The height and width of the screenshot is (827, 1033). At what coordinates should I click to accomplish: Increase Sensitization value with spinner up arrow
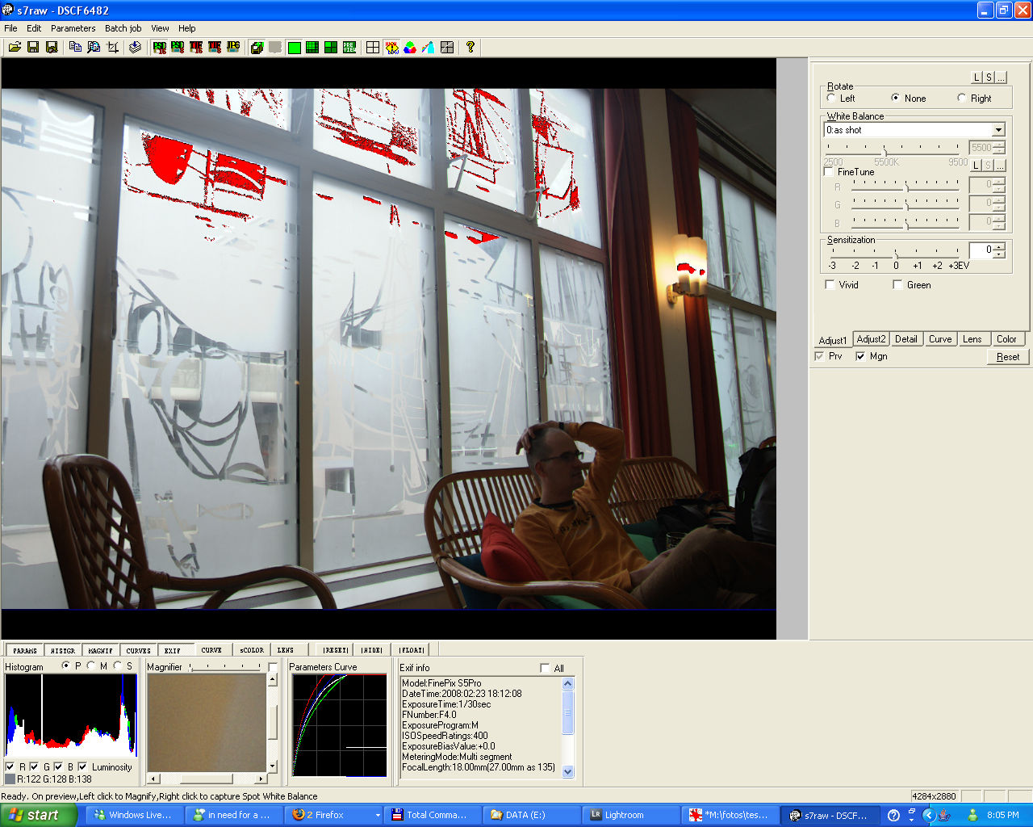click(x=1000, y=246)
